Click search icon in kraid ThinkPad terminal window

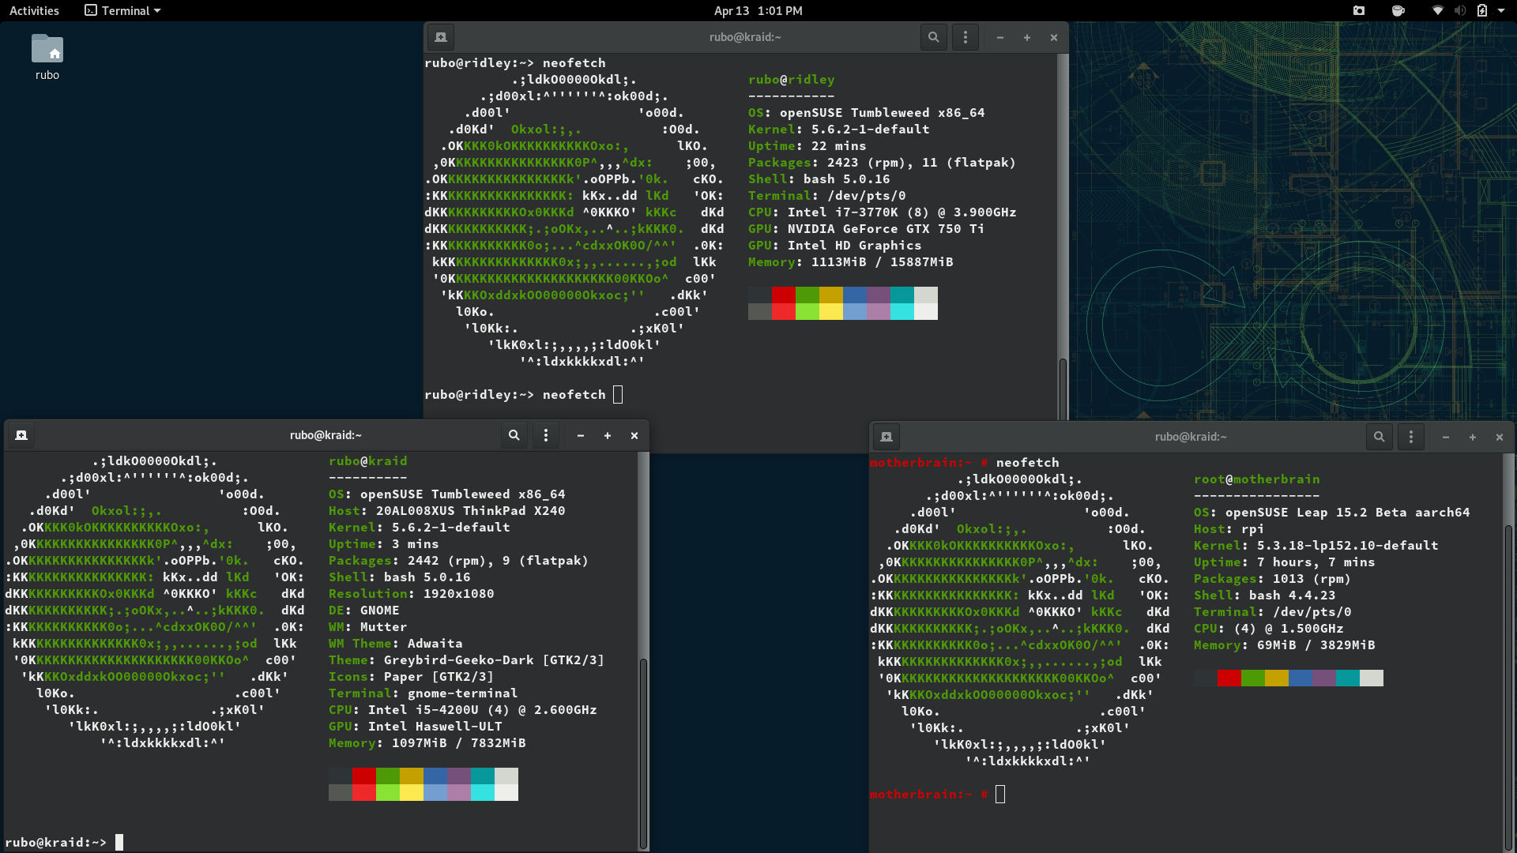(514, 435)
